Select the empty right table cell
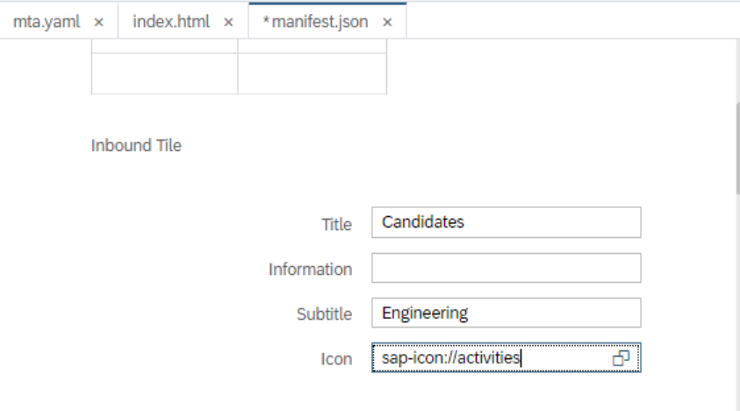The width and height of the screenshot is (740, 411). tap(312, 73)
